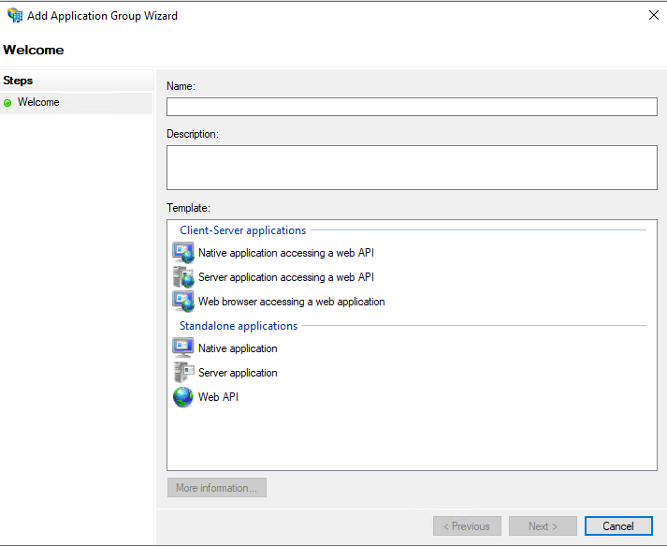The height and width of the screenshot is (547, 667).
Task: Cancel the wizard
Action: [x=618, y=526]
